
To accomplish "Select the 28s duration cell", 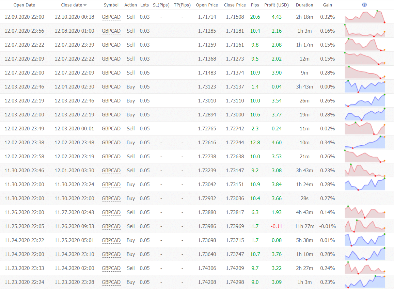I will click(x=304, y=198).
